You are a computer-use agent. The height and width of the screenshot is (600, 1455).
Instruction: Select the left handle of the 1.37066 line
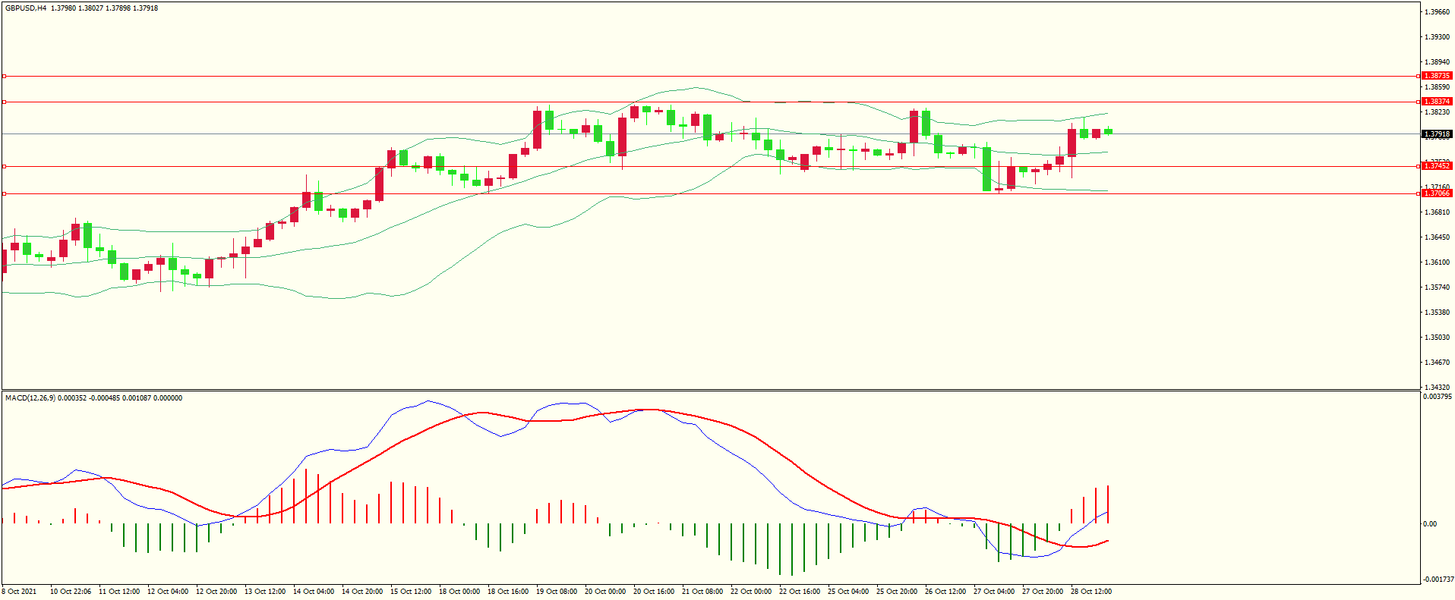point(4,193)
